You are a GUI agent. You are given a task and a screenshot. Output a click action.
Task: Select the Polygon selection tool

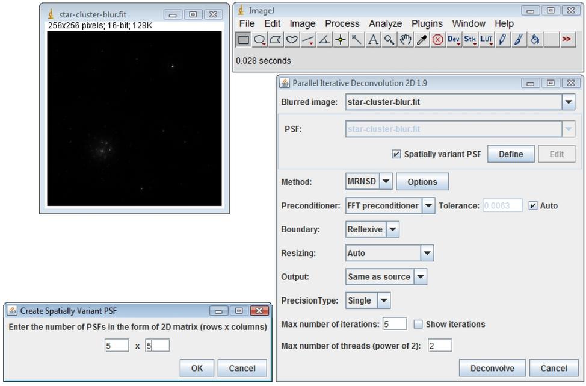(276, 39)
